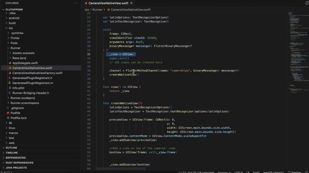
Task: Expand the Base.lproj folder
Action: point(19,58)
